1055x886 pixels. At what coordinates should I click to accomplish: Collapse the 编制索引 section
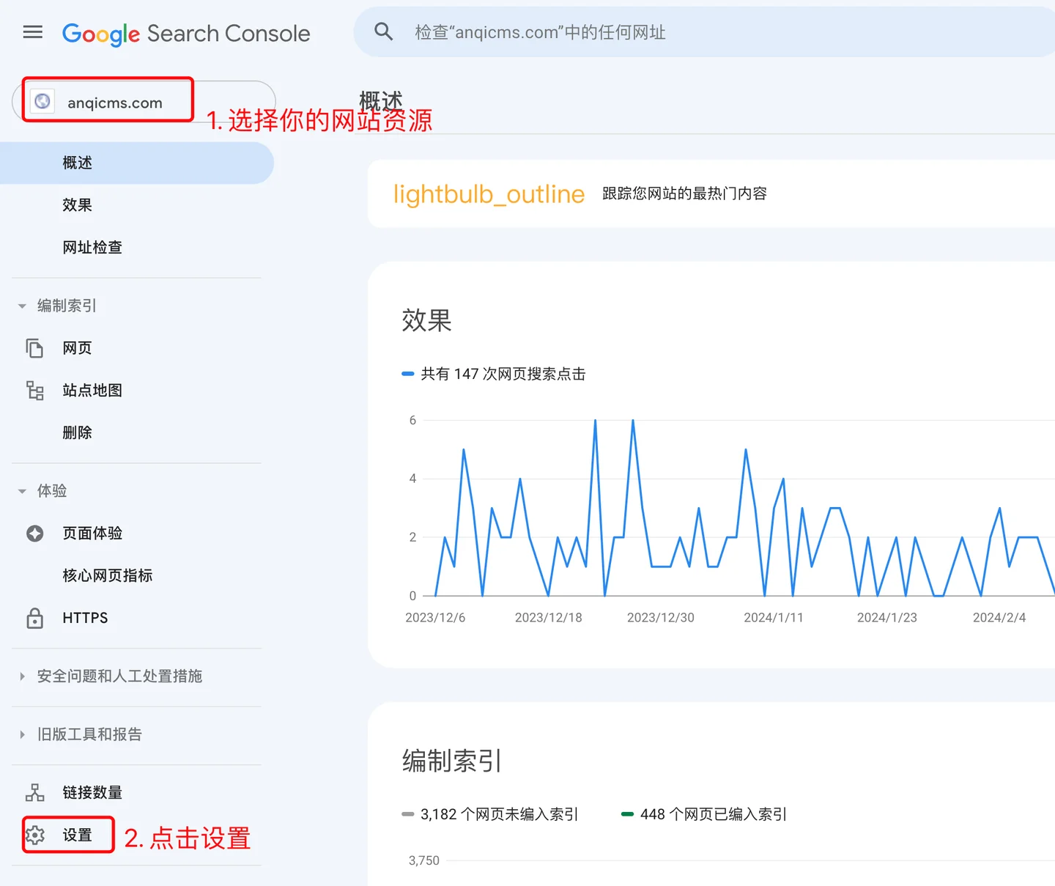[22, 306]
